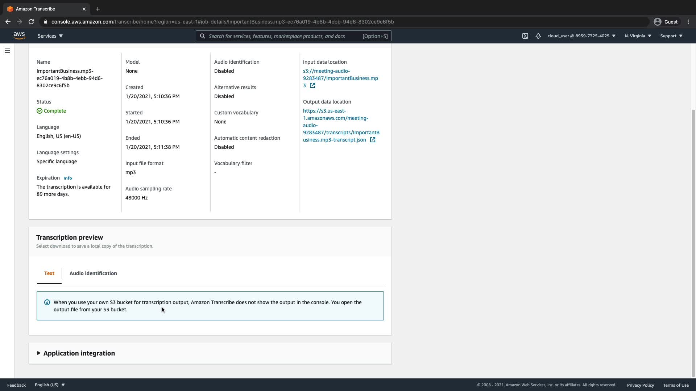Go back using the browser back arrow
The image size is (696, 391).
click(x=8, y=22)
